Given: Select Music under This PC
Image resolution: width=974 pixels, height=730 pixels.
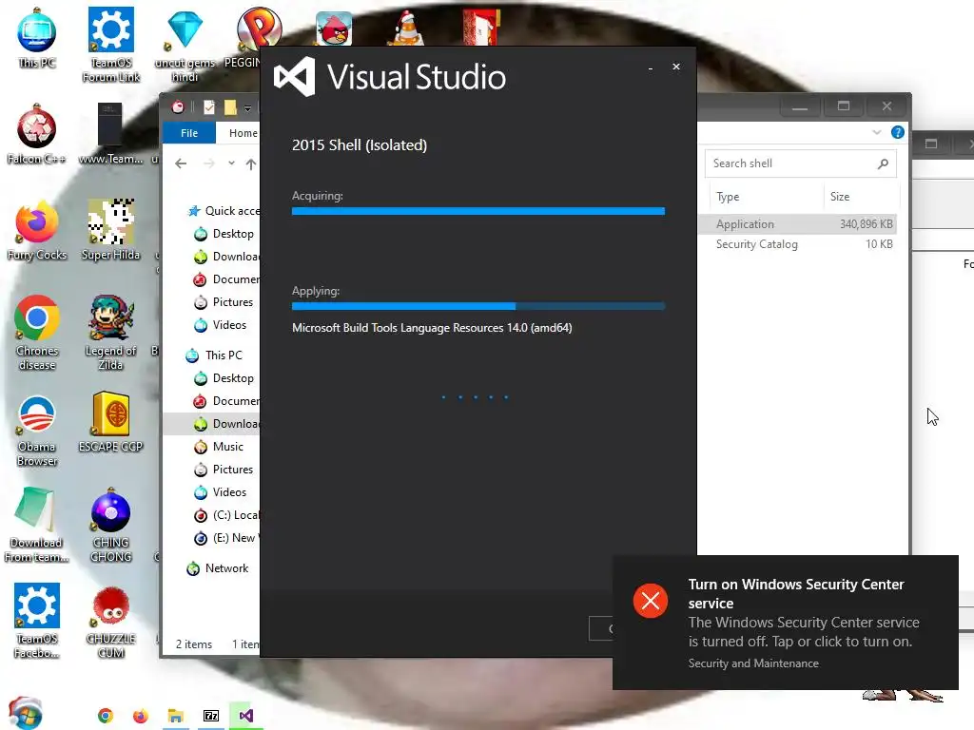Looking at the screenshot, I should coord(218,447).
